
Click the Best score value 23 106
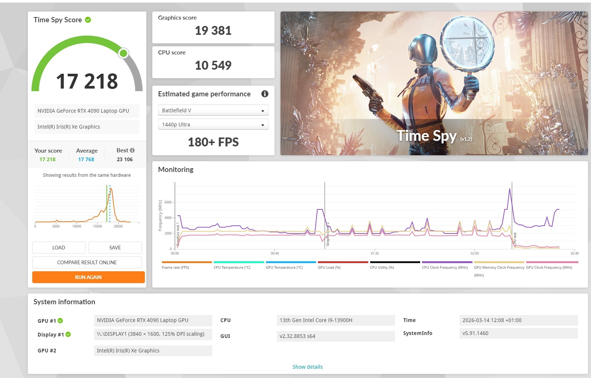click(x=124, y=159)
